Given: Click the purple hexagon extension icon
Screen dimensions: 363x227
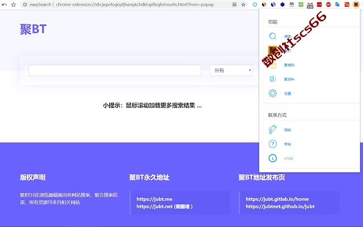Looking at the screenshot, I should click(x=282, y=5).
